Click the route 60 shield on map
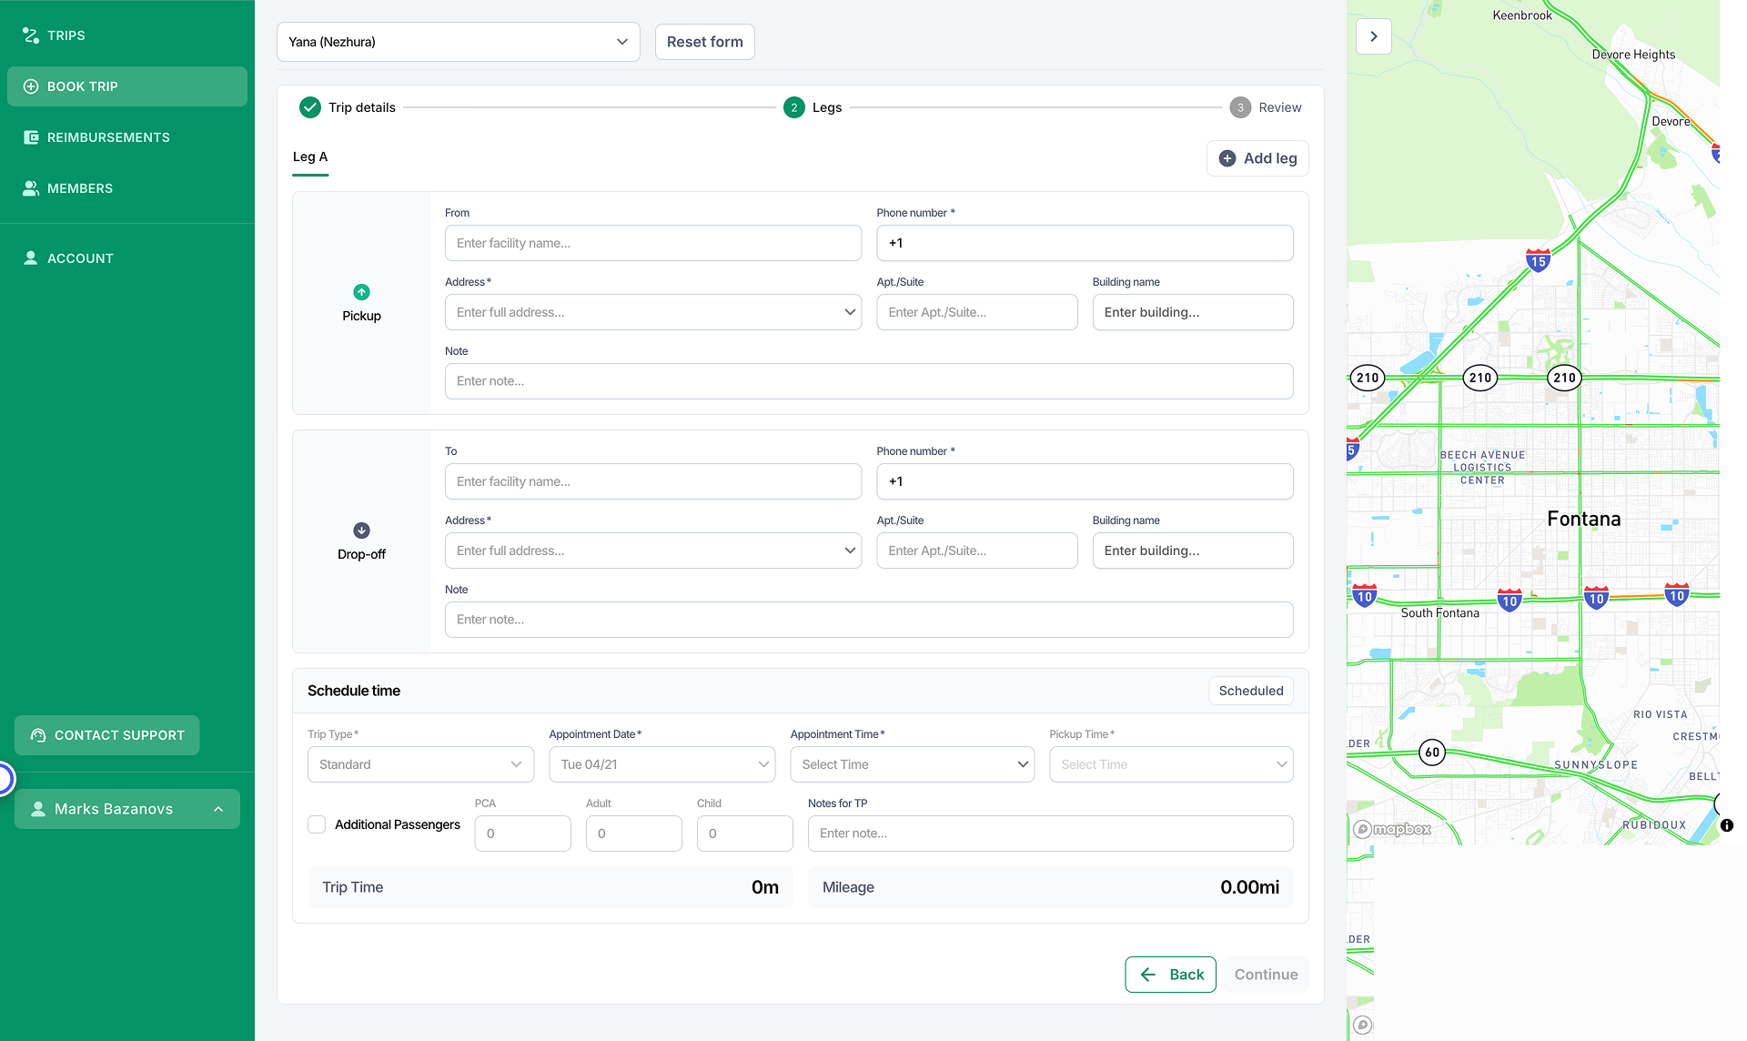 click(1432, 752)
